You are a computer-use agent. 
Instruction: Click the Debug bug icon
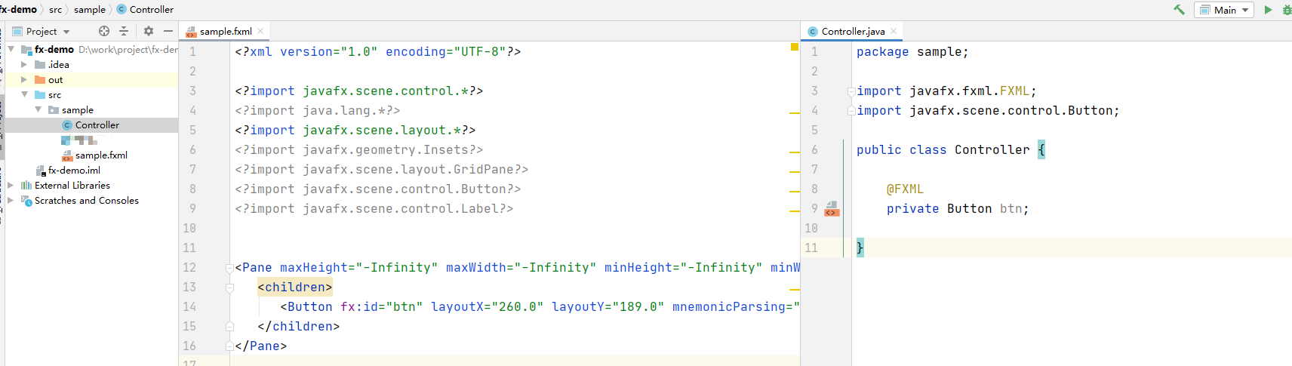(x=1286, y=10)
